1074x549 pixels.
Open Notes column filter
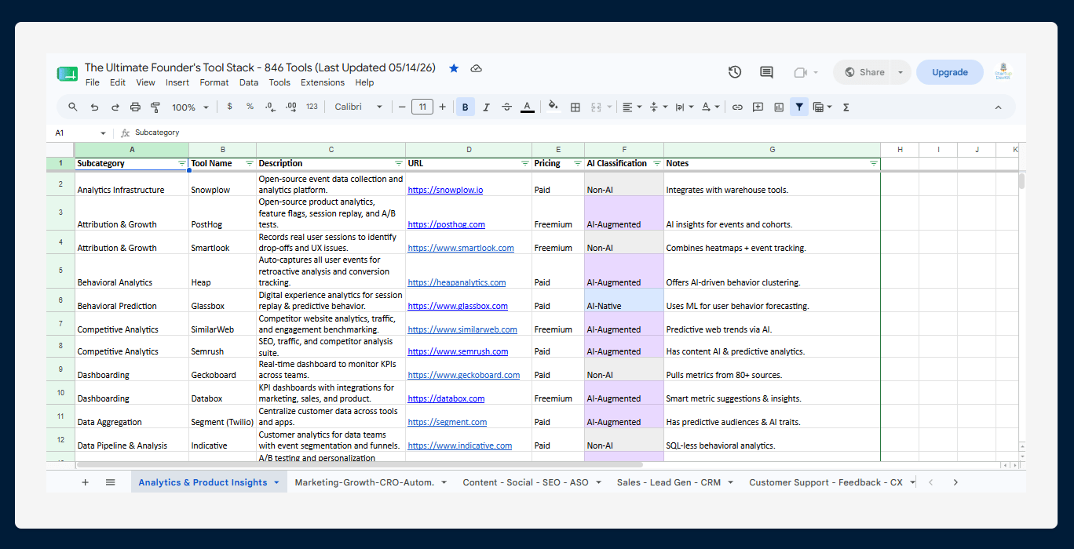tap(874, 164)
